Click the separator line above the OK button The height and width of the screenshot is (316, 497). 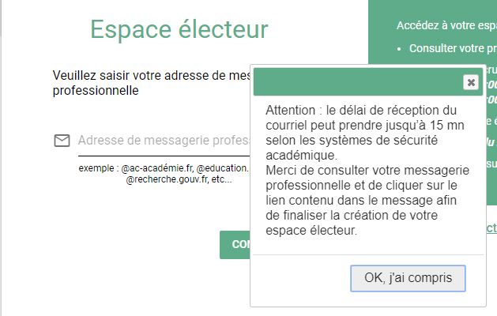pos(368,254)
